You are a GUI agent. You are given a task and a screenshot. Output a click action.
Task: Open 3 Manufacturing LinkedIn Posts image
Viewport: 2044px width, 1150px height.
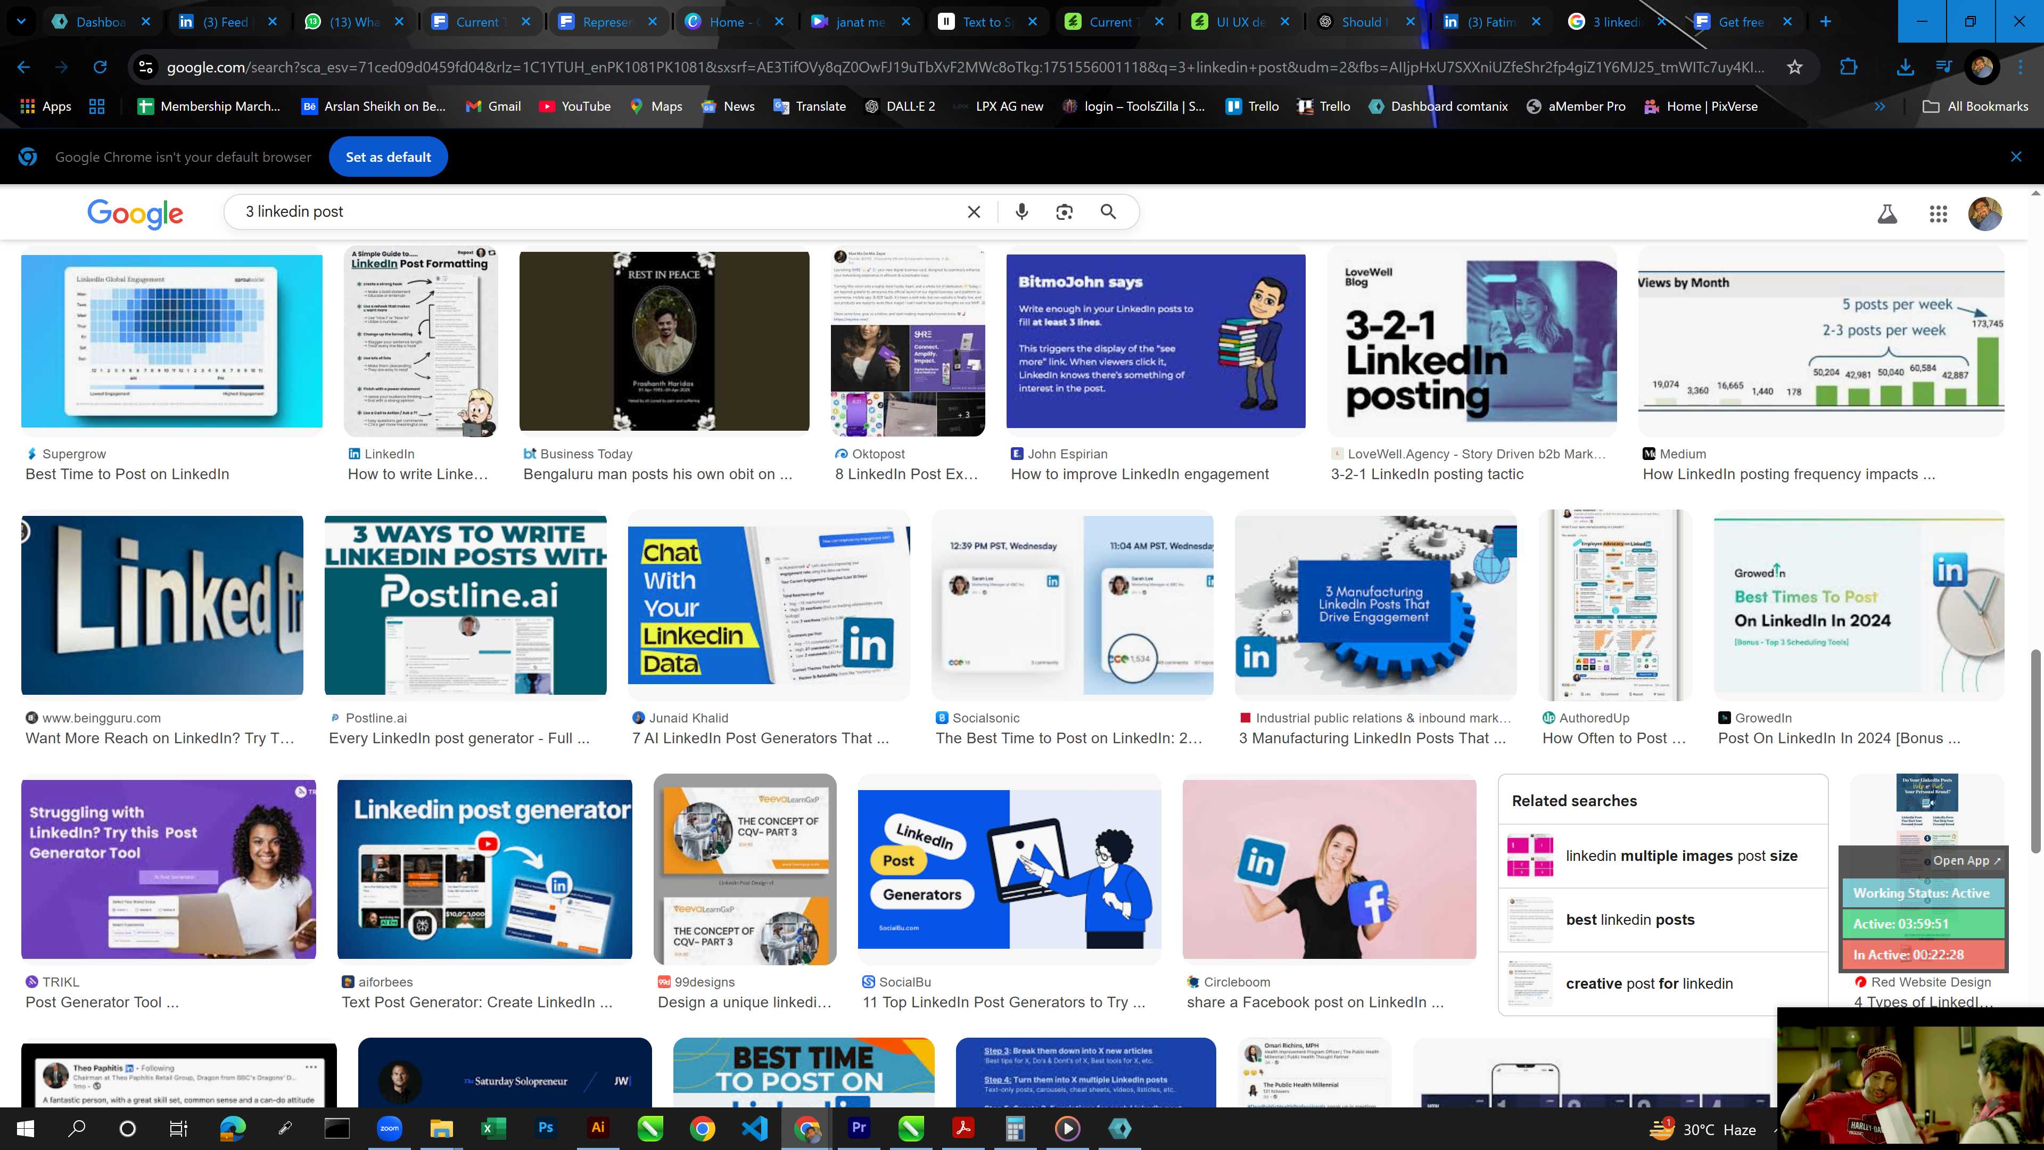click(1375, 605)
